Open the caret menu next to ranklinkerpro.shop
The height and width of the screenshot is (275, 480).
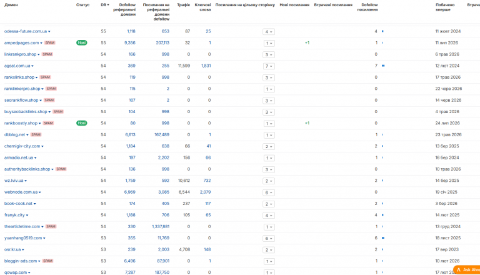tap(42, 89)
